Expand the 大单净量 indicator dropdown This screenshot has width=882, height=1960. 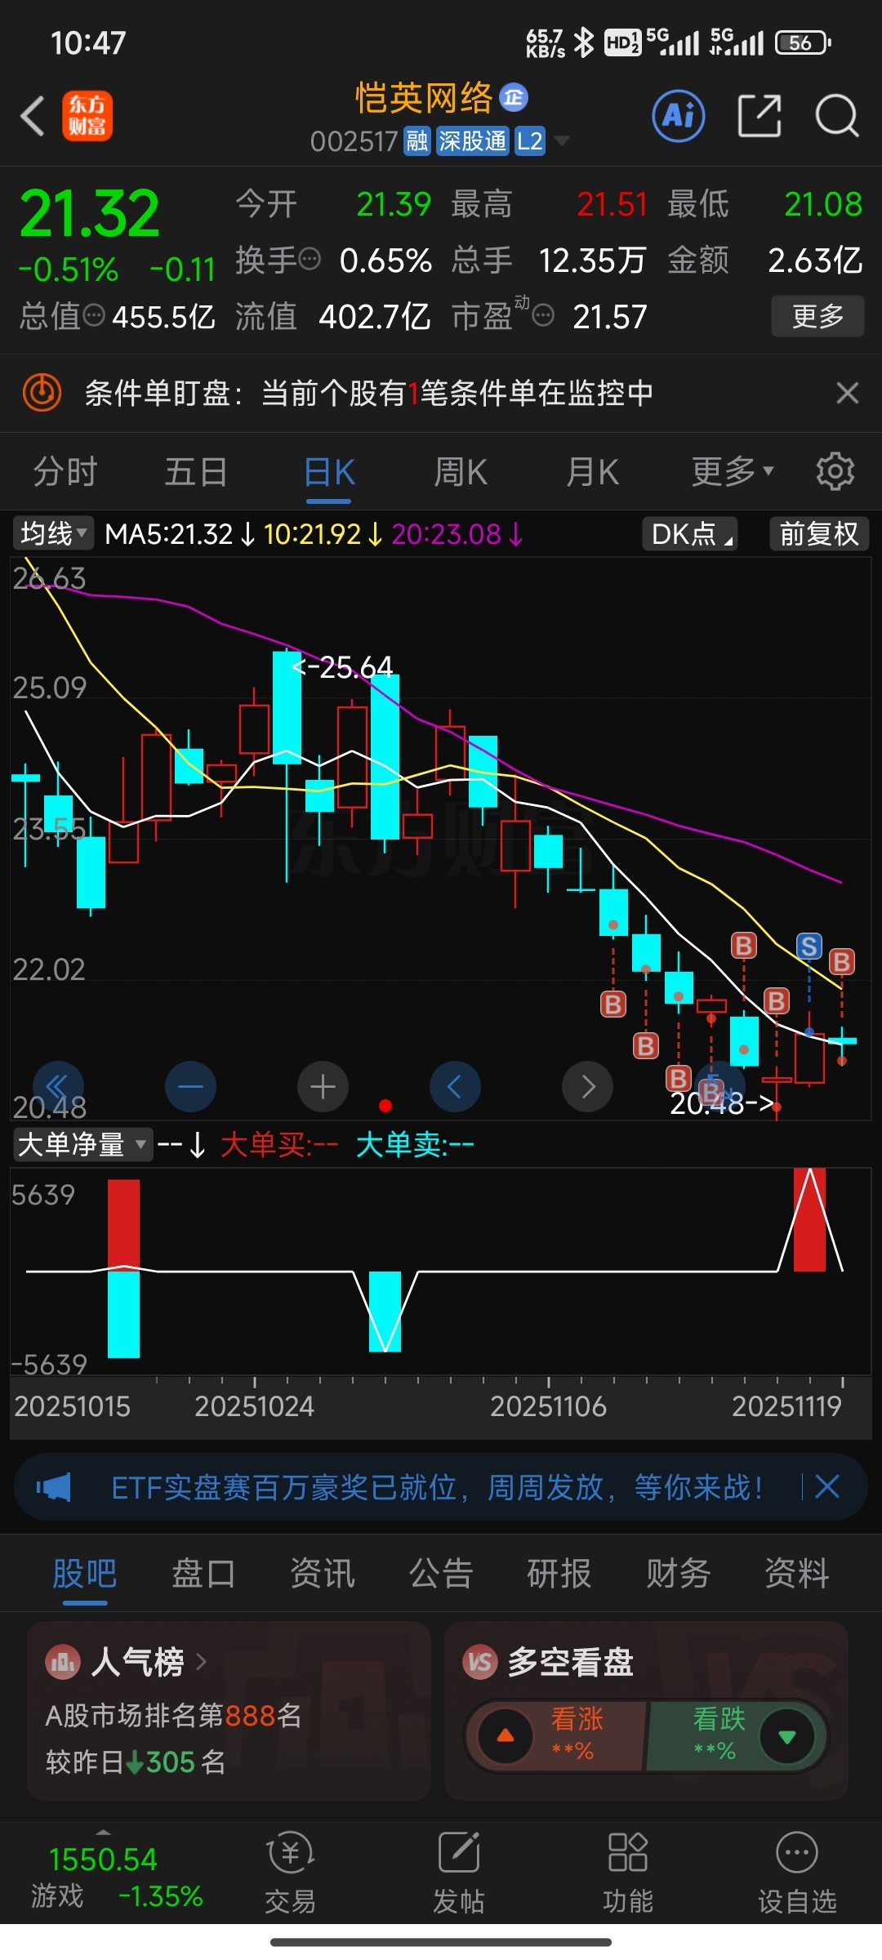pyautogui.click(x=82, y=1144)
